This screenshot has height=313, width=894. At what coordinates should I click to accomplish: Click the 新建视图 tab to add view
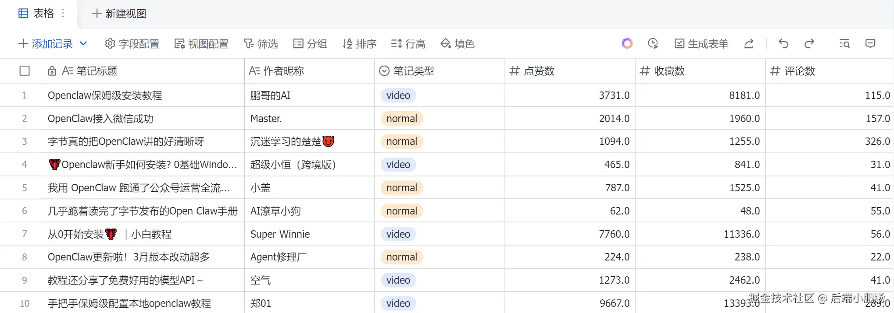pyautogui.click(x=119, y=14)
